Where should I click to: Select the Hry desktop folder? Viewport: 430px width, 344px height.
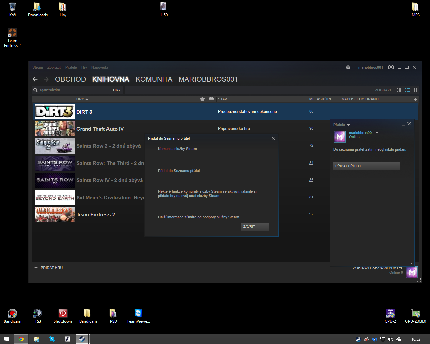point(63,10)
